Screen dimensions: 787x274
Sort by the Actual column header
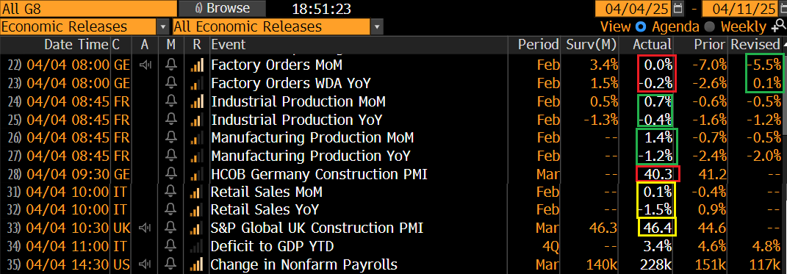[652, 45]
